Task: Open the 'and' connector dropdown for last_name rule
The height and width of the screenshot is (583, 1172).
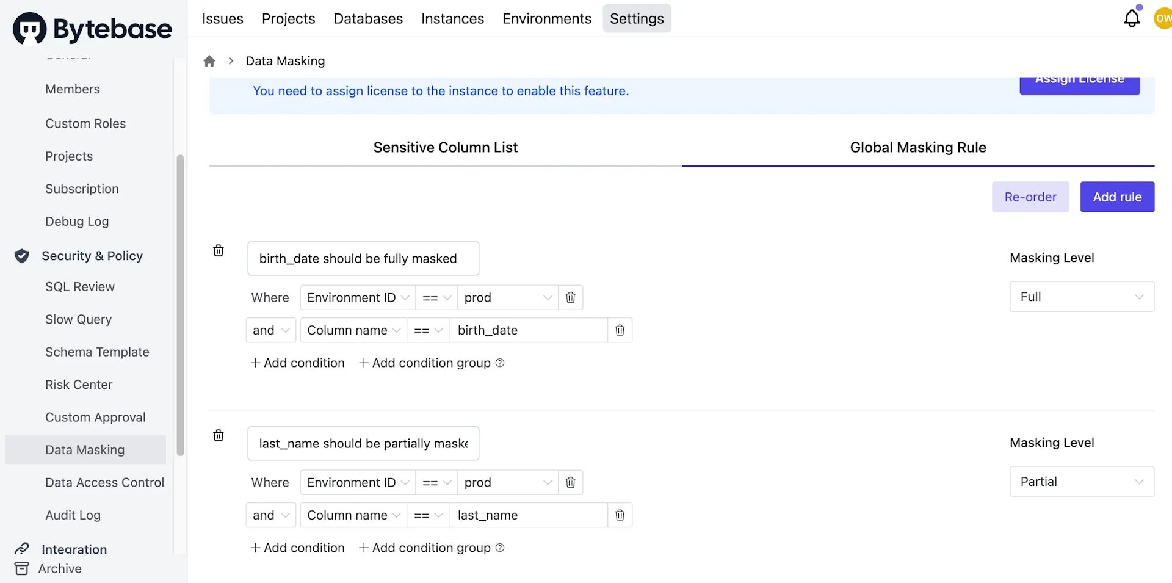Action: 271,515
